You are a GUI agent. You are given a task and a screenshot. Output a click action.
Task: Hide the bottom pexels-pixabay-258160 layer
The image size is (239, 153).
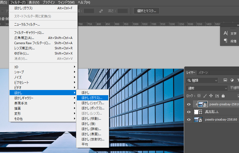(188, 119)
